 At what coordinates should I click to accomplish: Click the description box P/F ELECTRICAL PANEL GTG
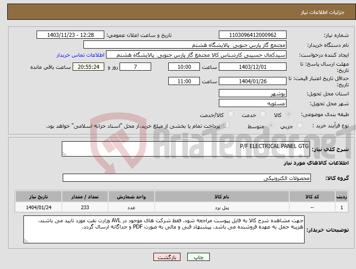pos(186,149)
